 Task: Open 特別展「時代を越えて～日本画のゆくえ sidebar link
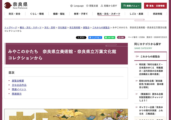coord(151,69)
